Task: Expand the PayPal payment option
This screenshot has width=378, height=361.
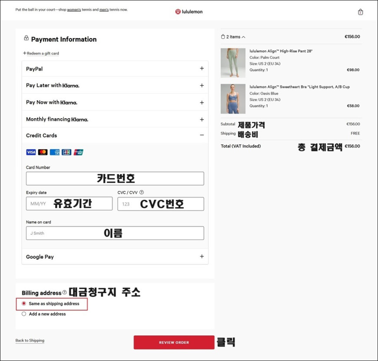Action: [115, 69]
